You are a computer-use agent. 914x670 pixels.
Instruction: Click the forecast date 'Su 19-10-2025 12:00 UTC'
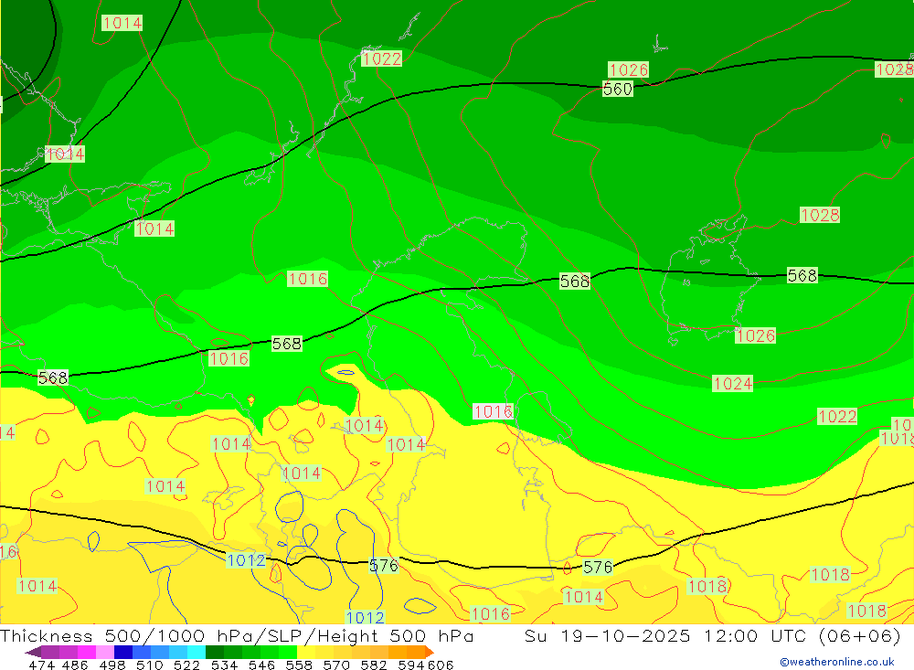tap(665, 635)
